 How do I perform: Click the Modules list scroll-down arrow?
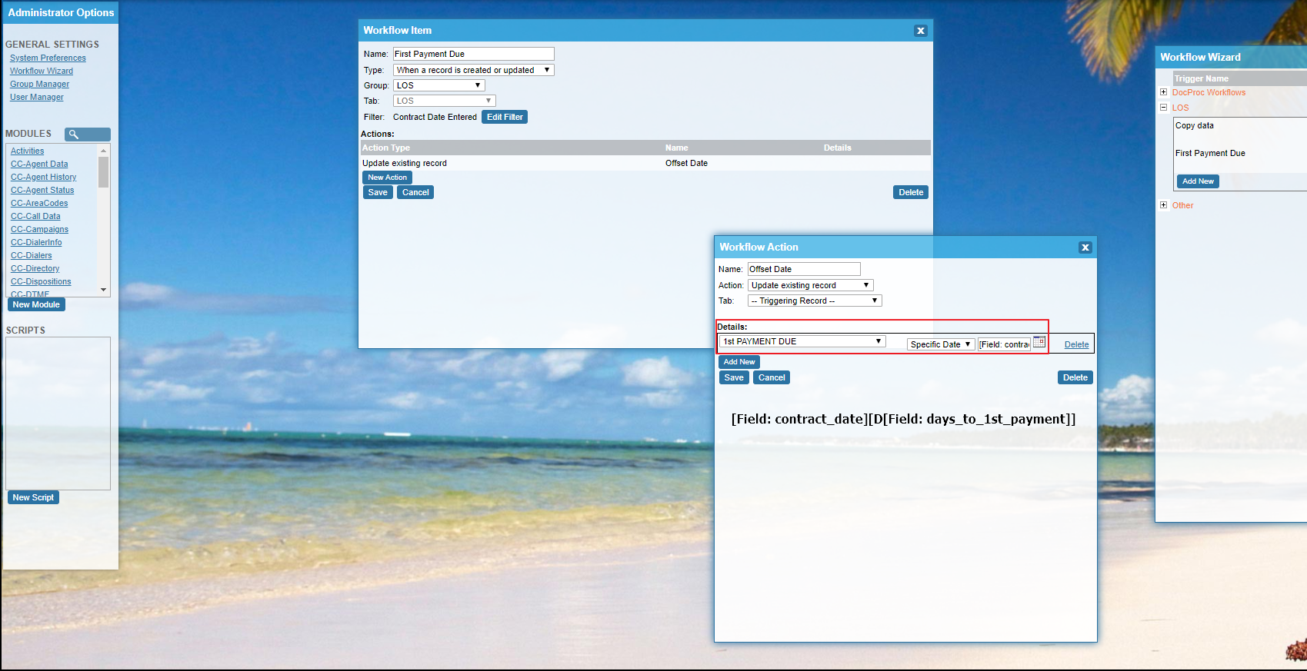[x=104, y=290]
